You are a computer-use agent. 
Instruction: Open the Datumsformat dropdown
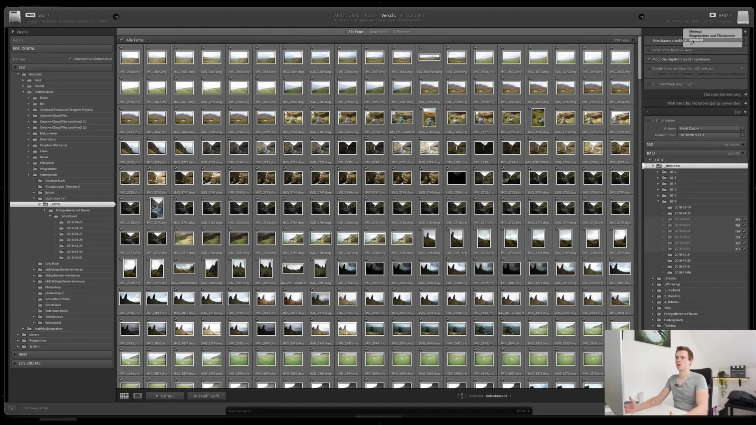point(711,135)
